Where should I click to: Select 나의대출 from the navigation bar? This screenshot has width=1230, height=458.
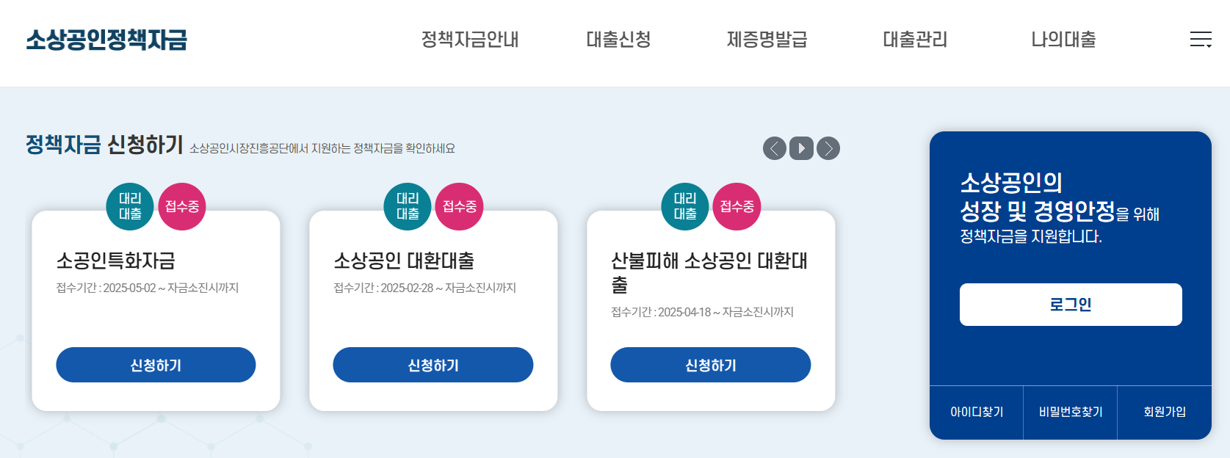(1062, 40)
